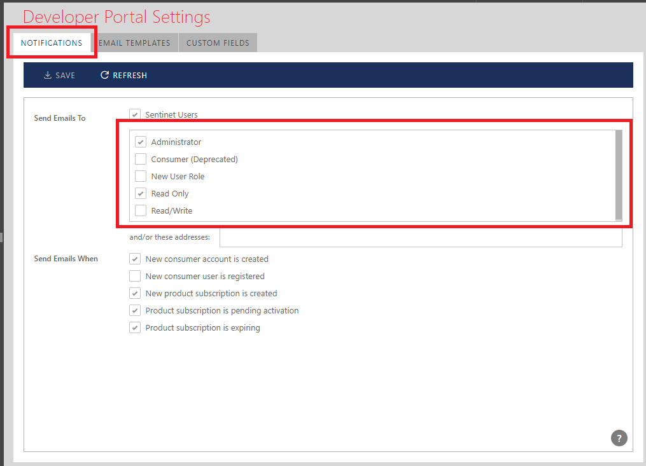Uncheck New product subscription is created

135,294
